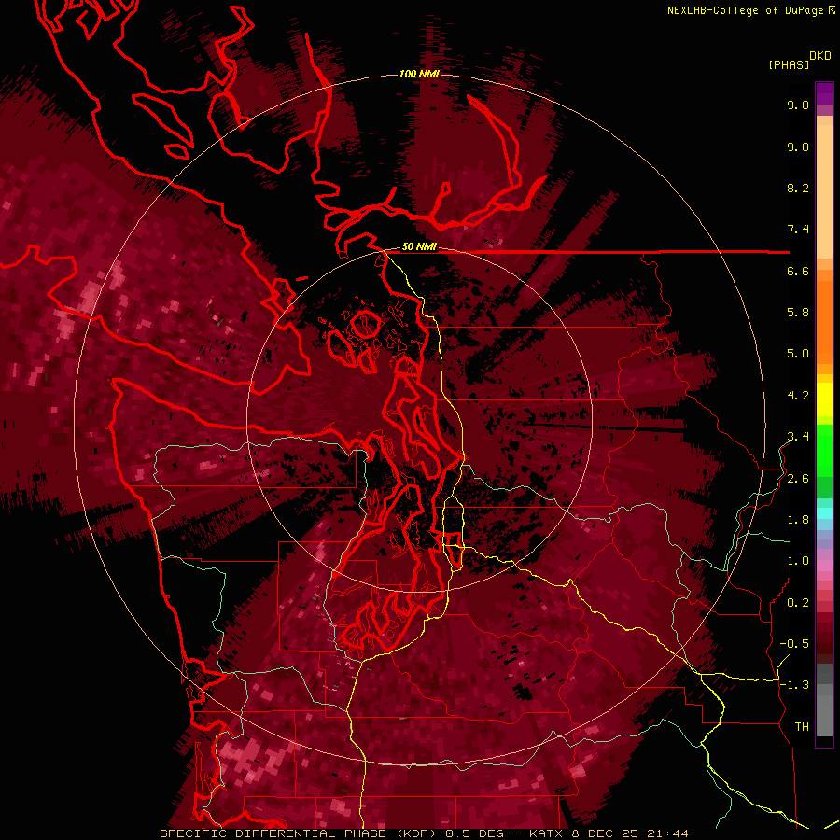Image resolution: width=840 pixels, height=840 pixels.
Task: Click the 2.6 value on the color scale
Action: click(798, 479)
